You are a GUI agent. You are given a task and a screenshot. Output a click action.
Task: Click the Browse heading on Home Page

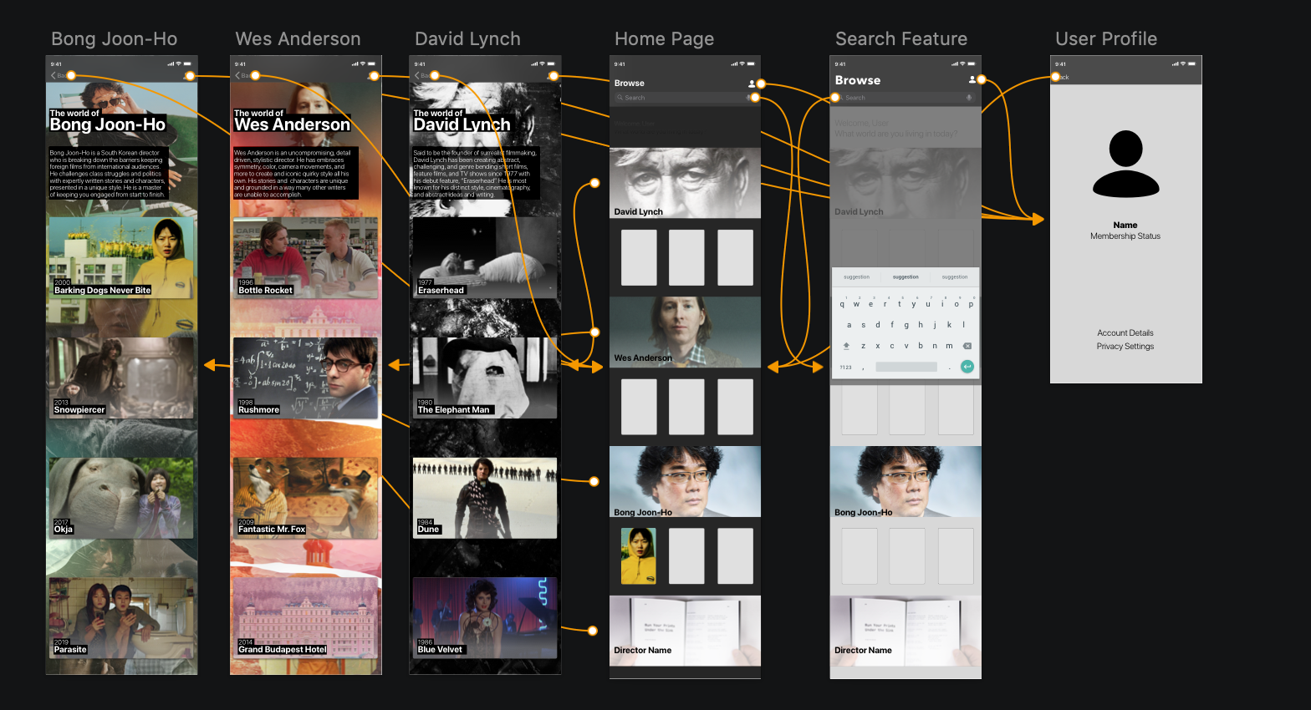coord(630,84)
